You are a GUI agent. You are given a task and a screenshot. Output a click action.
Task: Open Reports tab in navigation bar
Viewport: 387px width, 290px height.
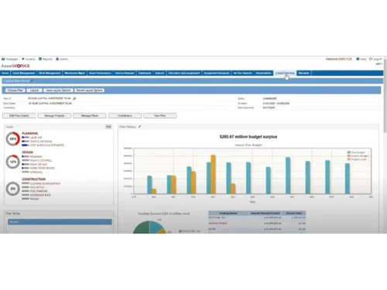coord(159,73)
